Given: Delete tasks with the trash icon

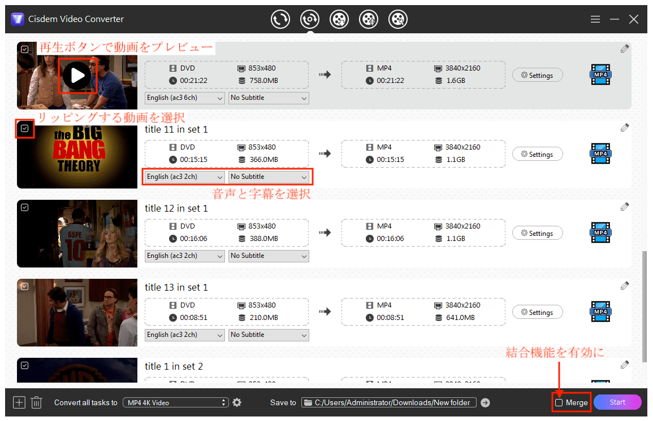Looking at the screenshot, I should tap(37, 402).
